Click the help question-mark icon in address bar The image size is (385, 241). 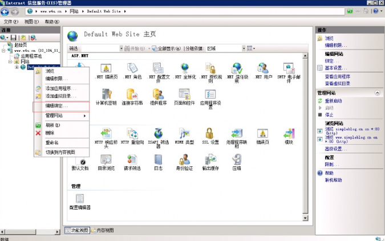tap(376, 11)
